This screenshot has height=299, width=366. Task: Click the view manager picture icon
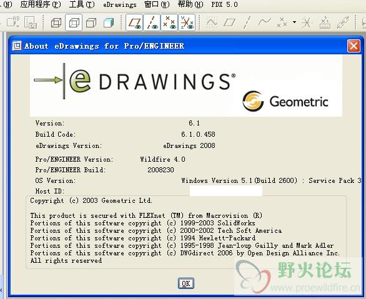coord(31,22)
